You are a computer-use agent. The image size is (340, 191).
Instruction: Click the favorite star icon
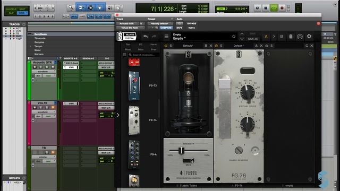[234, 37]
